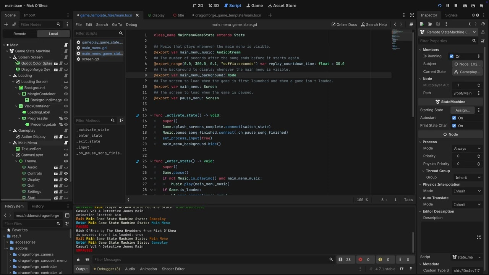489x275 pixels.
Task: Click the FileSystem sort files icon
Action: coord(67,224)
